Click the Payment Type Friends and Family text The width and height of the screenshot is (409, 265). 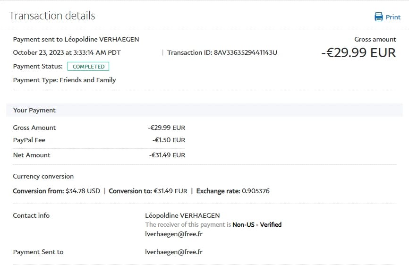(x=64, y=80)
